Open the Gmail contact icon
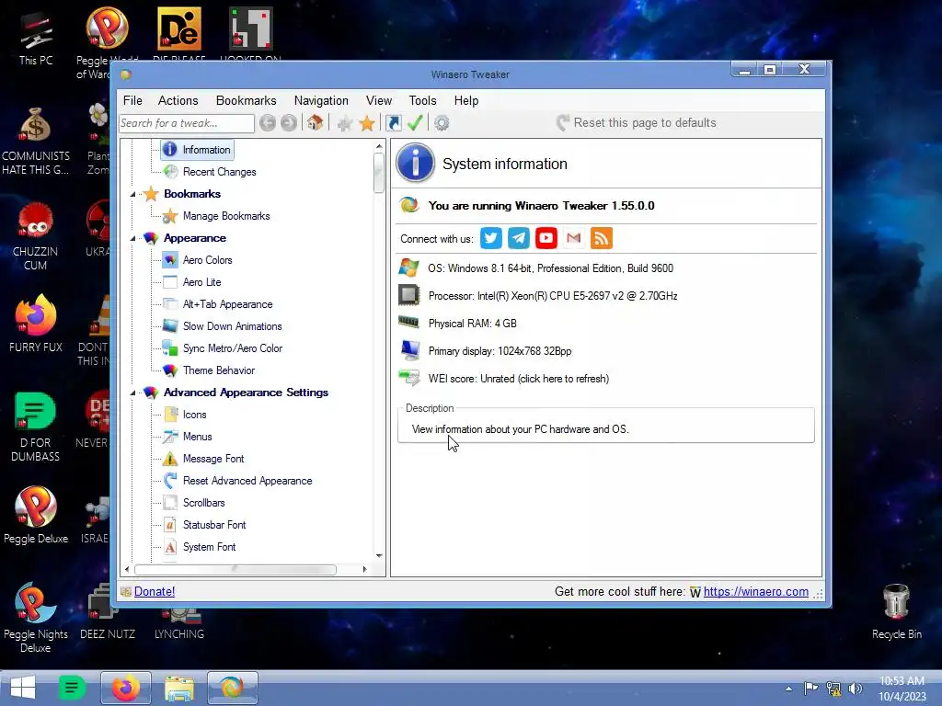The height and width of the screenshot is (706, 942). (574, 238)
